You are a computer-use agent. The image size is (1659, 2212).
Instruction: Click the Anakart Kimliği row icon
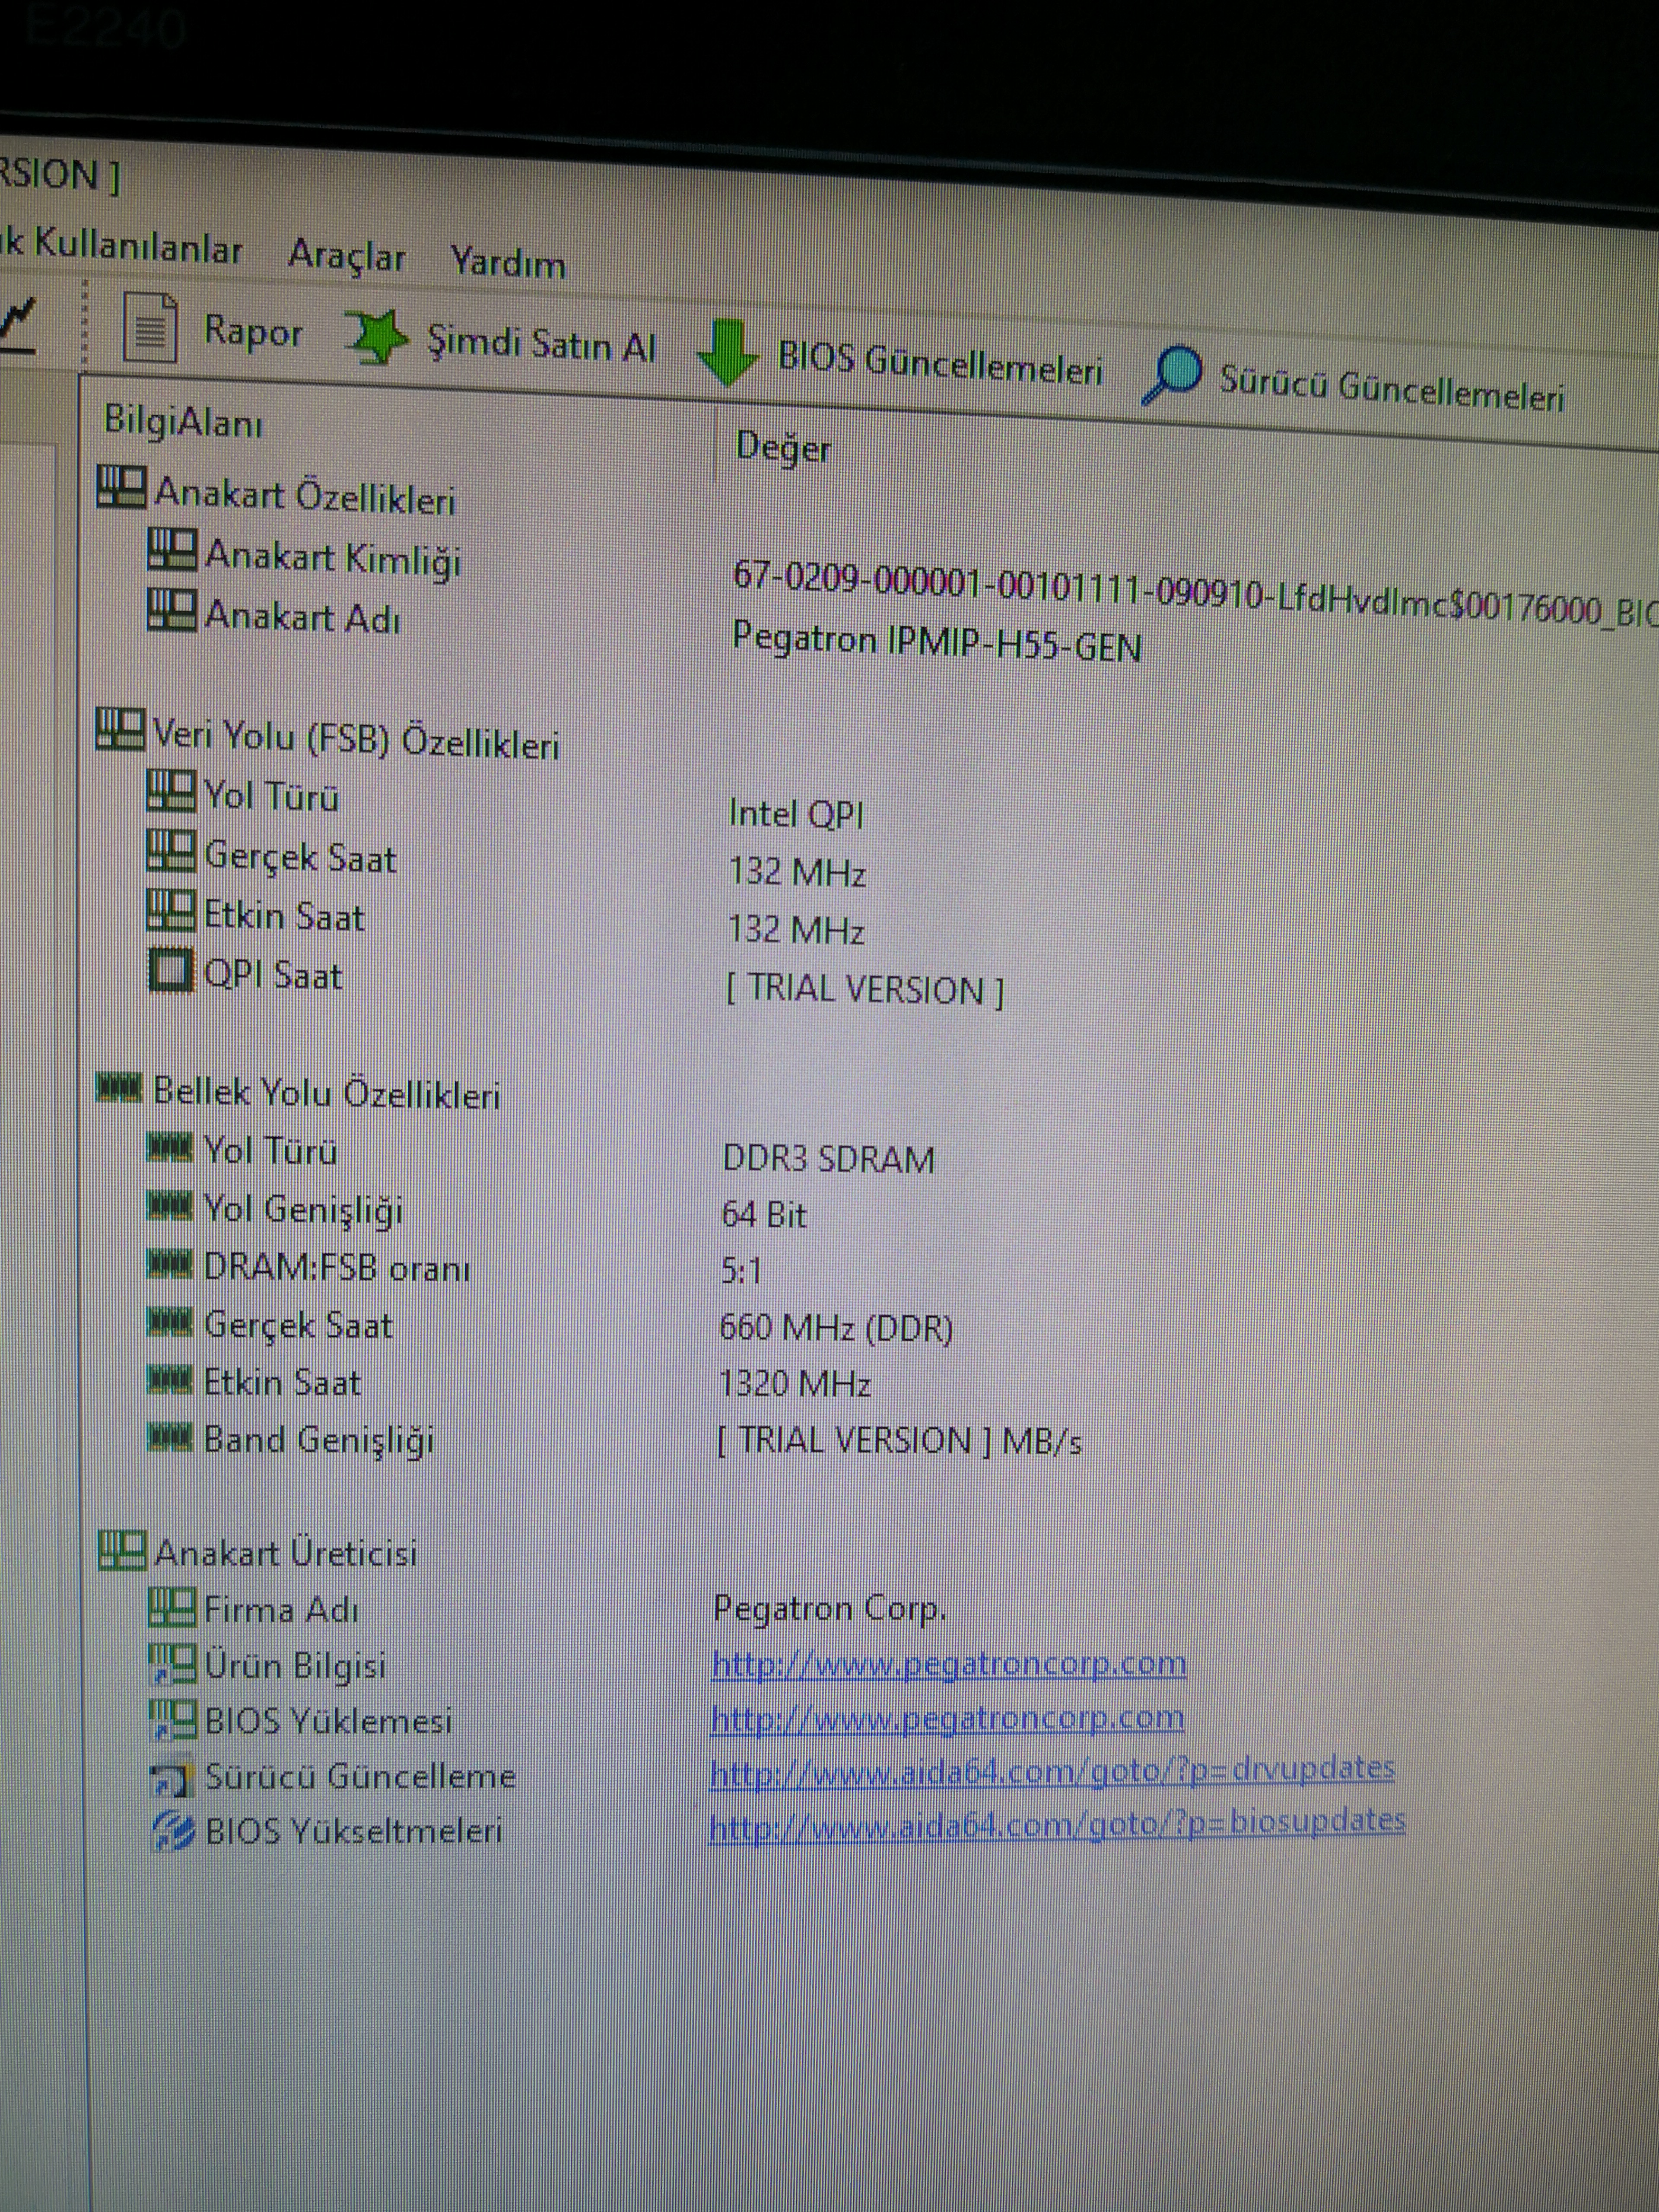[171, 549]
